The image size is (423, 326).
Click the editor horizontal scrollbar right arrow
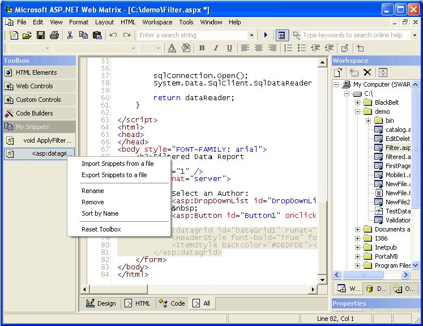click(313, 289)
